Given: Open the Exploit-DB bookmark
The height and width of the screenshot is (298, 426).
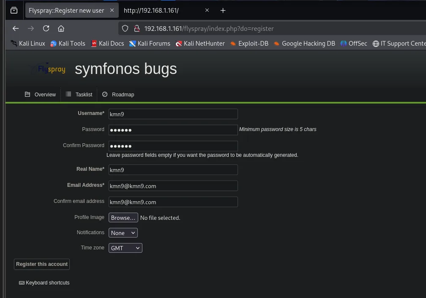Looking at the screenshot, I should tap(249, 44).
